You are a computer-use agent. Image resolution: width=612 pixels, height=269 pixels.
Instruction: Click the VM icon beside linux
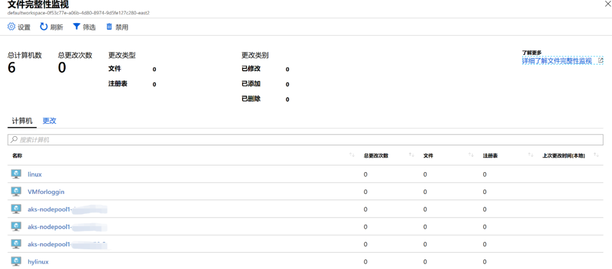[x=16, y=174]
